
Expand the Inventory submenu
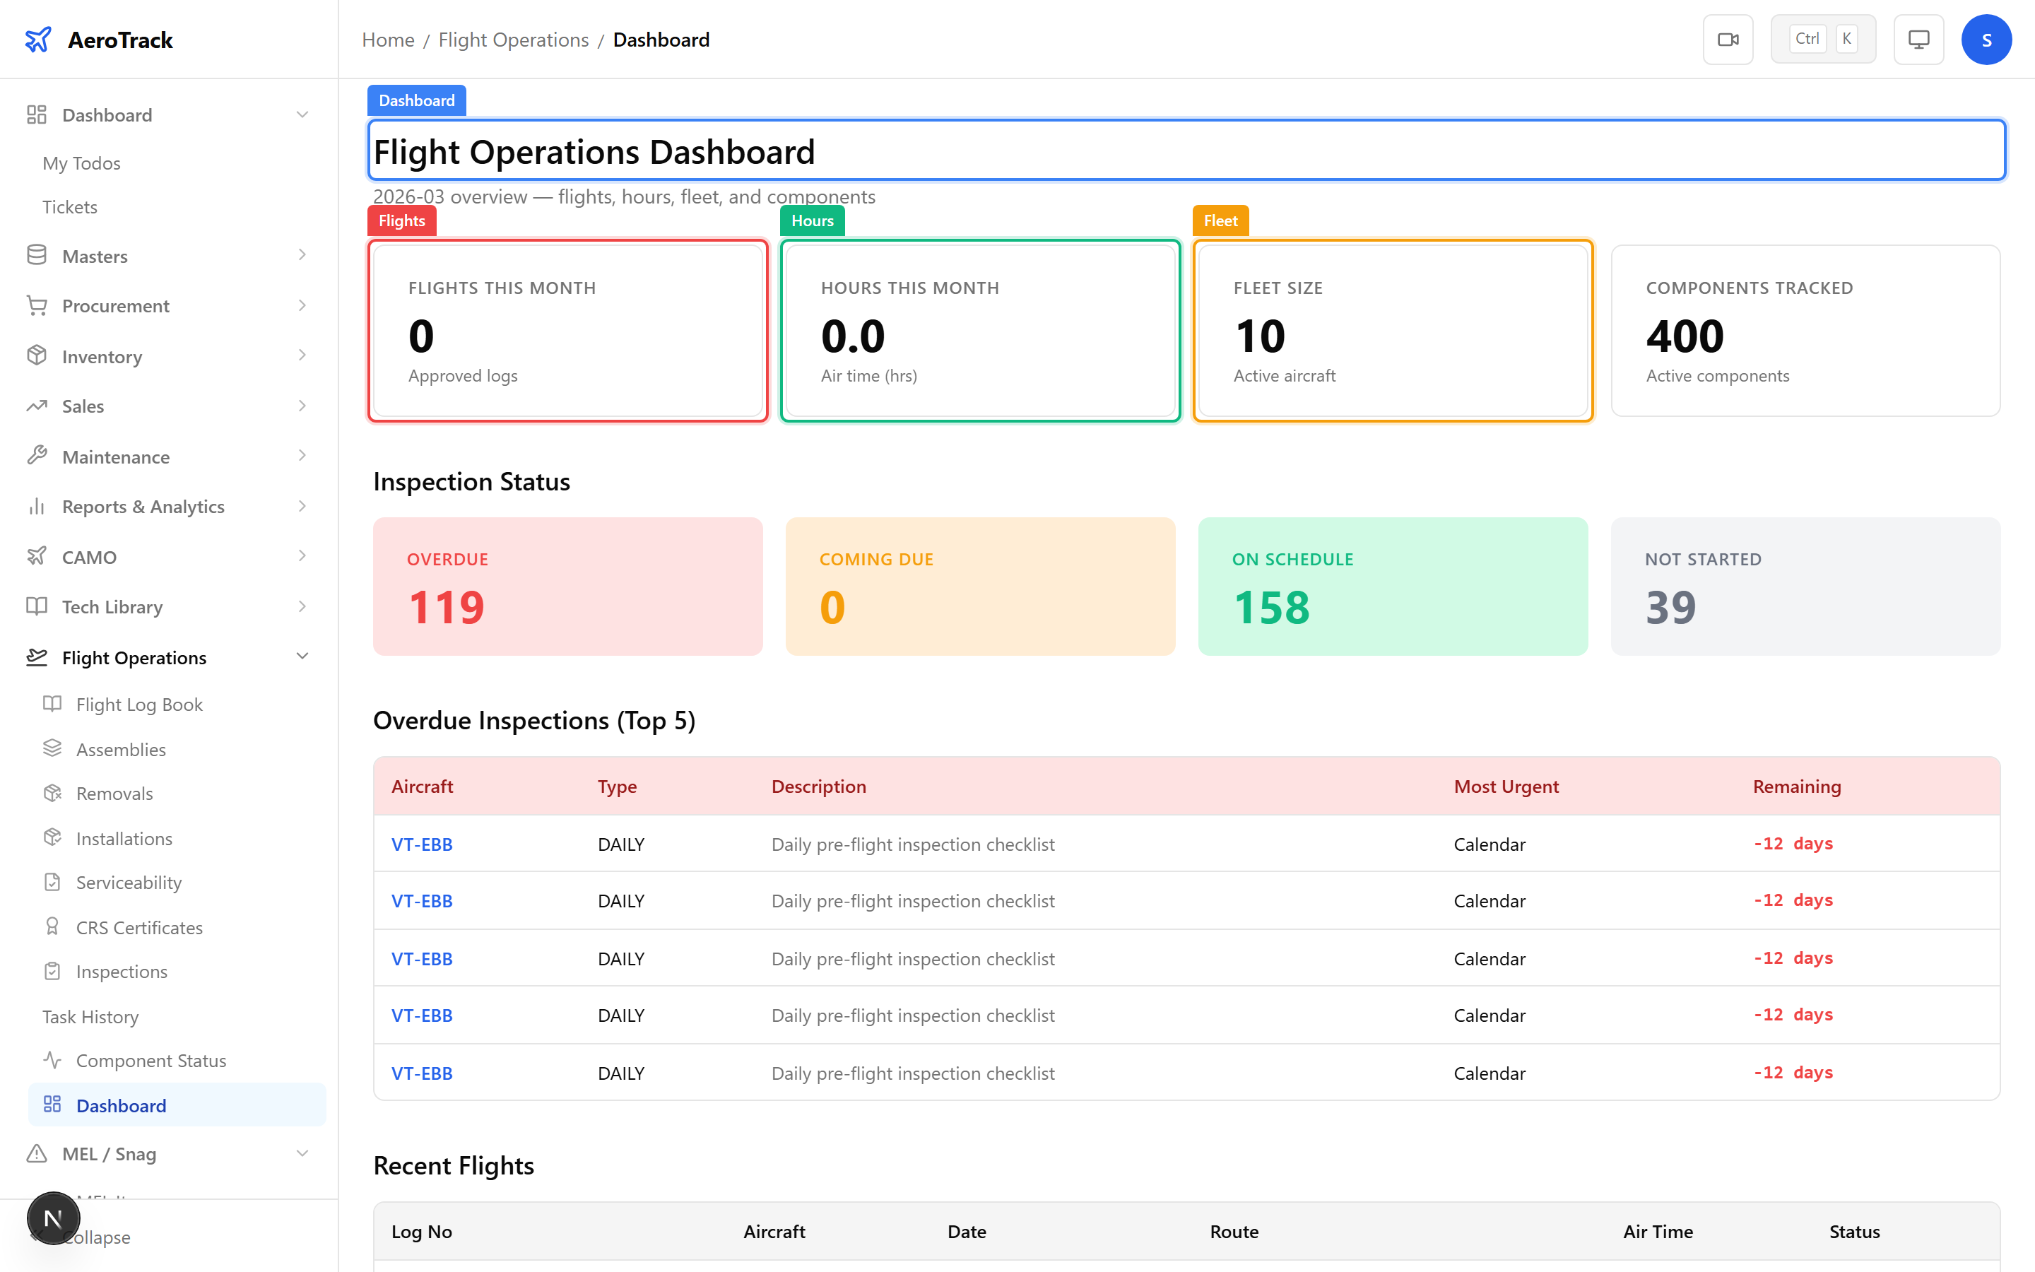[x=302, y=355]
